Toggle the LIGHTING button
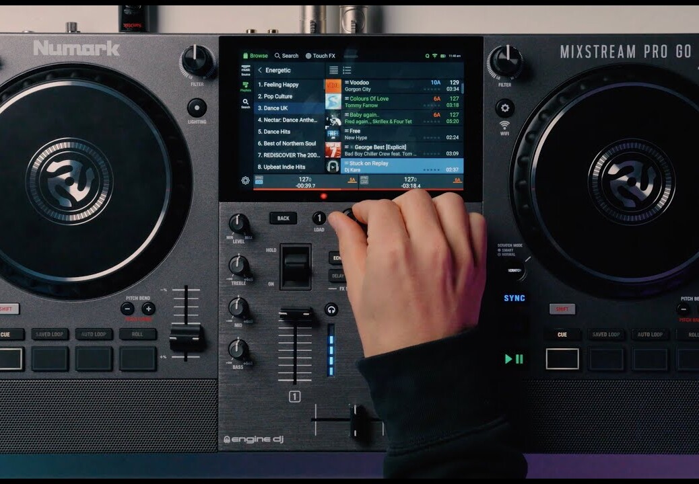This screenshot has width=699, height=484. pos(197,108)
